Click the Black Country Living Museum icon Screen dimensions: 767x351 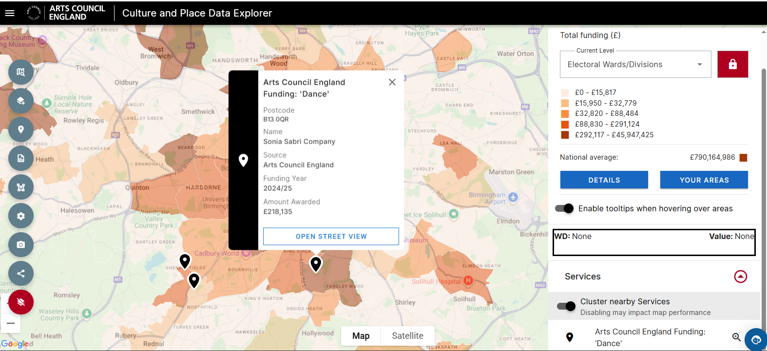[43, 40]
